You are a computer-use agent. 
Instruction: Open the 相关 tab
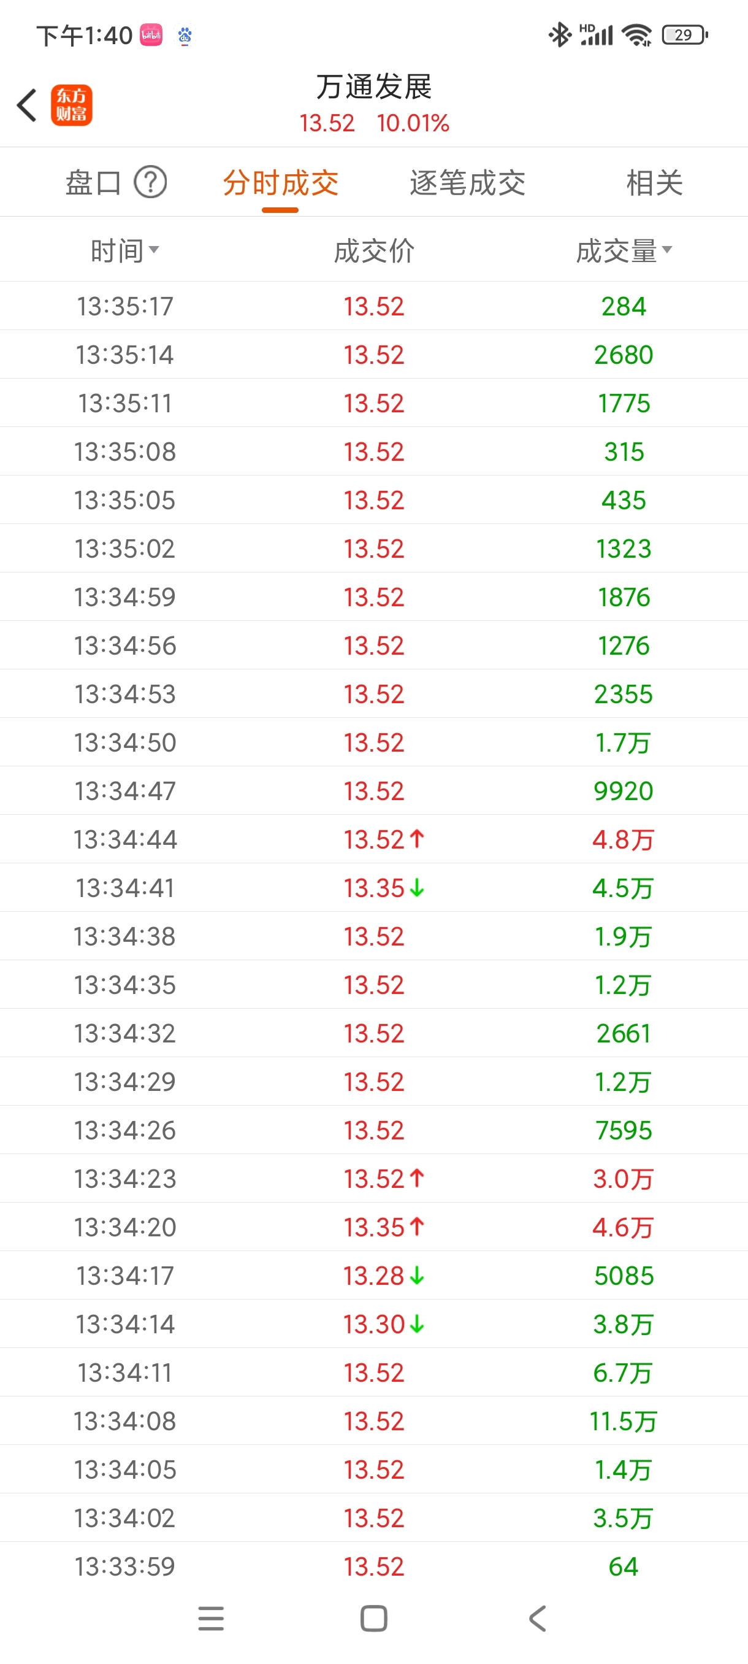tap(654, 183)
